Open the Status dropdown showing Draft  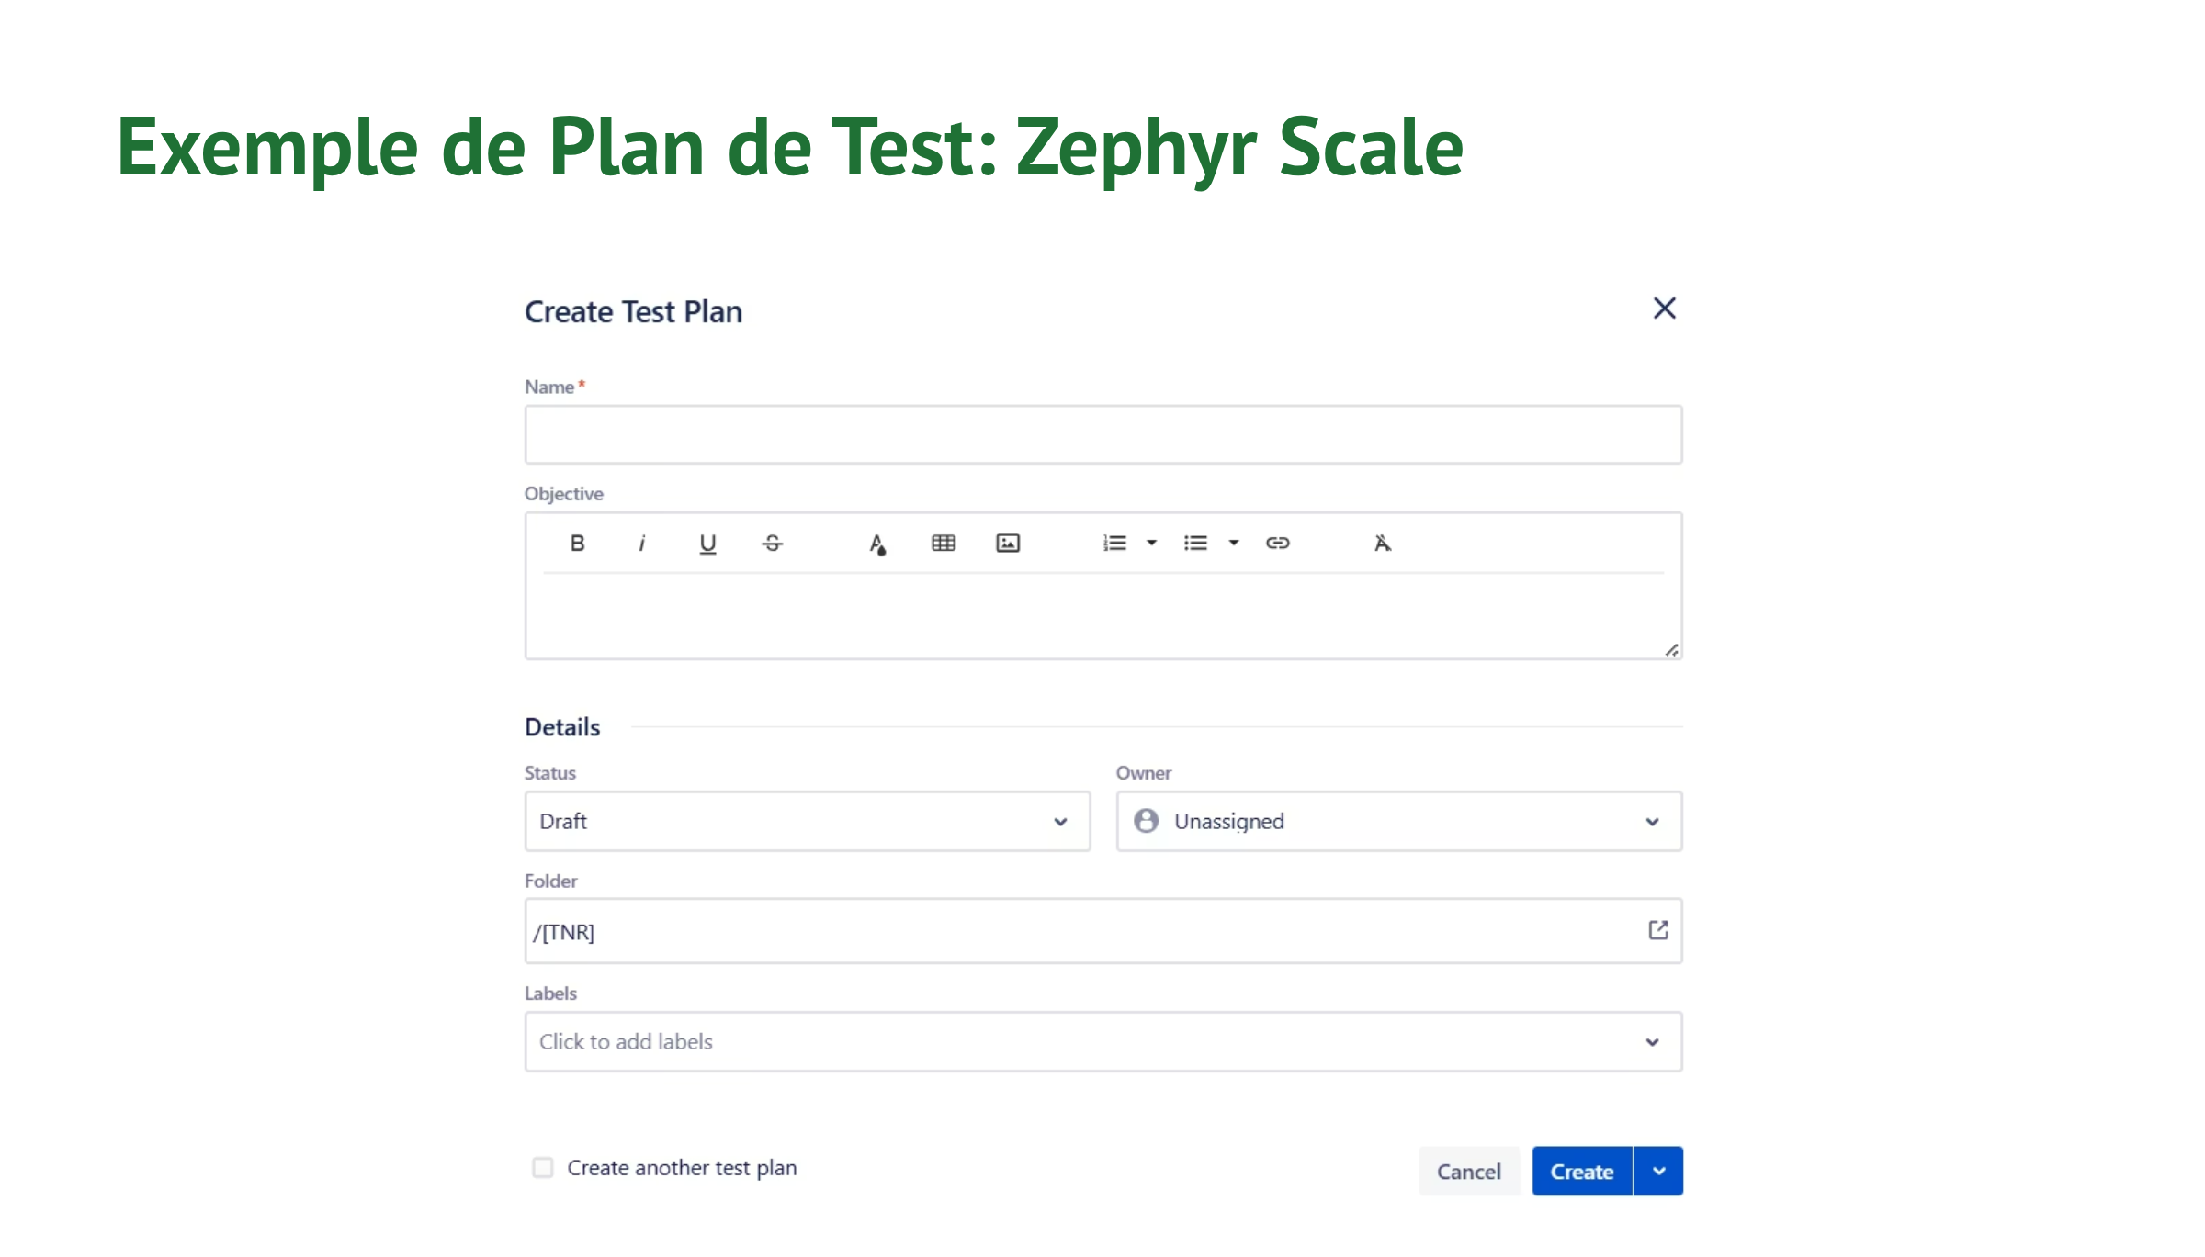807,822
